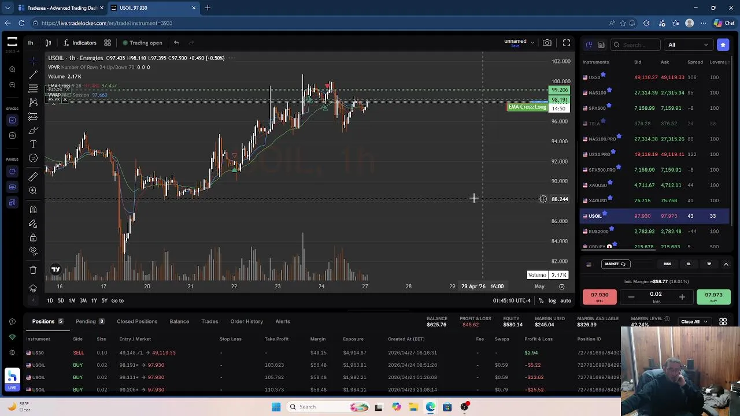Open Microsoft Edge from taskbar

point(431,407)
